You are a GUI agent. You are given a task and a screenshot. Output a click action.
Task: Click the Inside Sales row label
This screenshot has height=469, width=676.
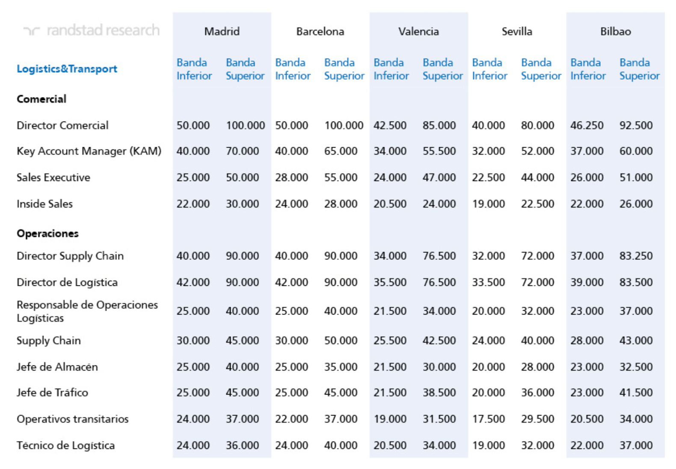tap(44, 204)
